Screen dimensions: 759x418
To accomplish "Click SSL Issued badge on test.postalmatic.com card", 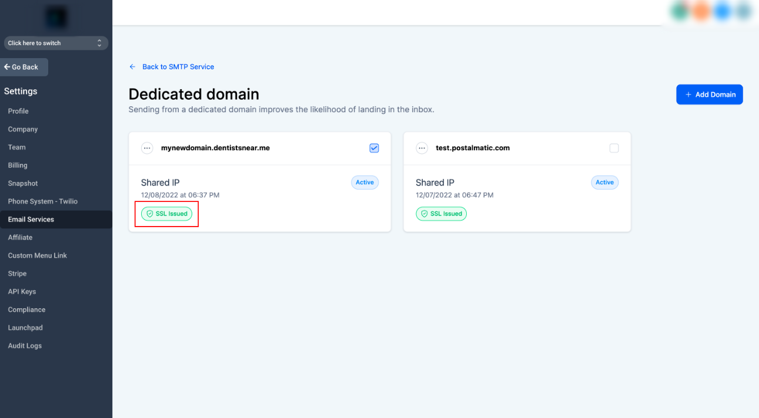I will 441,214.
